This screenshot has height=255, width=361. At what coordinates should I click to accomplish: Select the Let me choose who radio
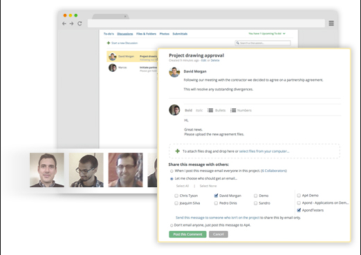point(172,179)
